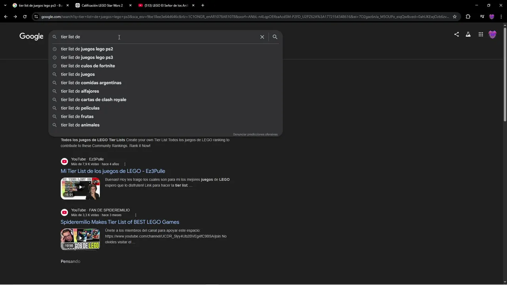The image size is (507, 285).
Task: Open more options for the FAN DE SPIDEREMILIO result
Action: pyautogui.click(x=135, y=215)
